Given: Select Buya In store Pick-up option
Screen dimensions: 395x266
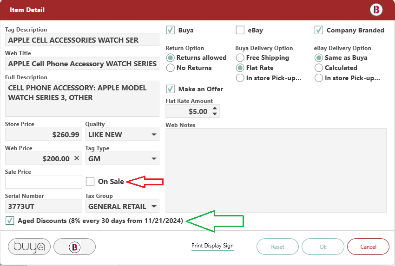Looking at the screenshot, I should 240,78.
